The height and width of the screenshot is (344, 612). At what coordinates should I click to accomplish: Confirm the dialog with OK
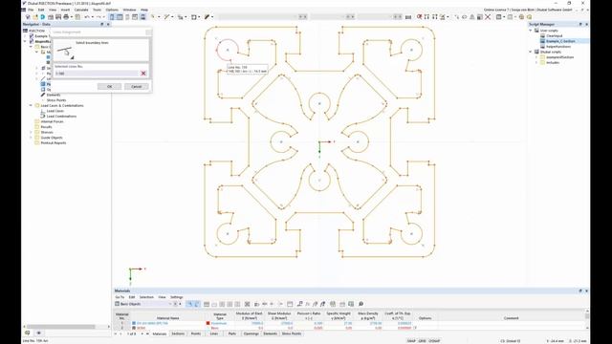point(109,87)
